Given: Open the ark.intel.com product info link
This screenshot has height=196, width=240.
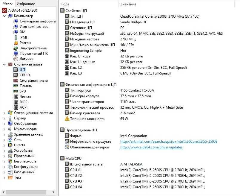Looking at the screenshot, I should coord(169,142).
